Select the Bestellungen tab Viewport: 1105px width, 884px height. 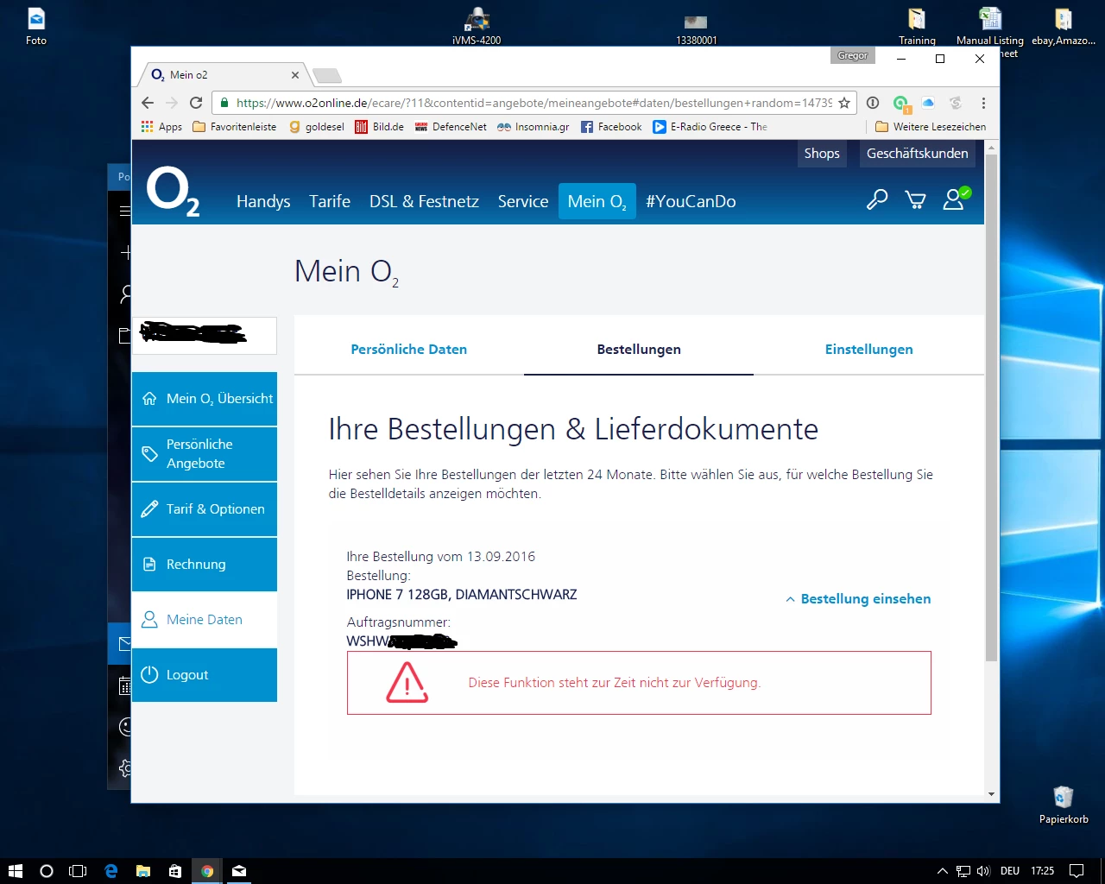639,350
